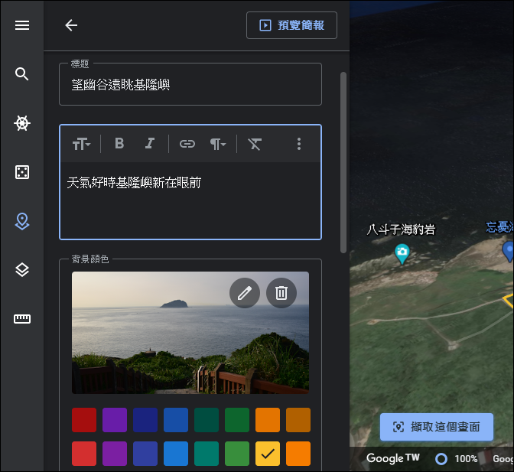The height and width of the screenshot is (472, 514).
Task: Open Voyager ship wheel icon
Action: [22, 123]
